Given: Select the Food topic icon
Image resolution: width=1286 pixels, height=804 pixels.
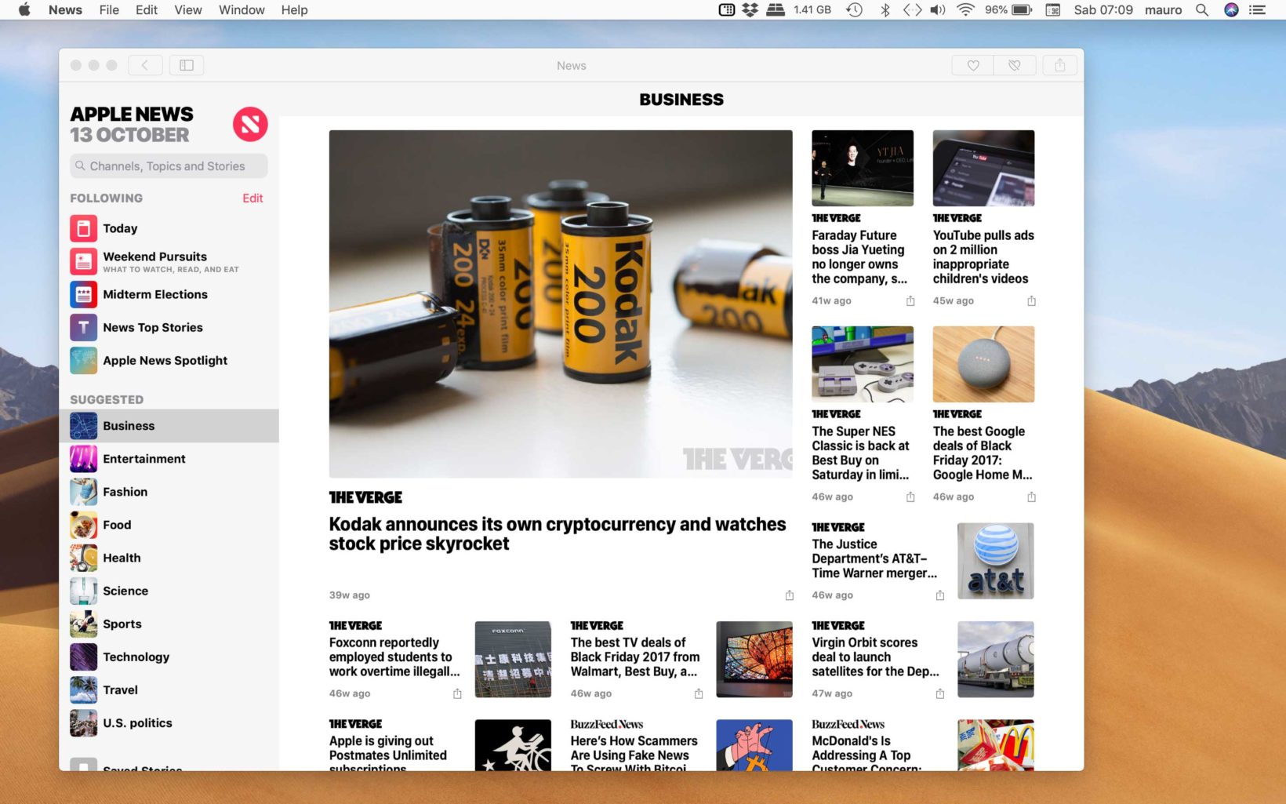Looking at the screenshot, I should [84, 525].
